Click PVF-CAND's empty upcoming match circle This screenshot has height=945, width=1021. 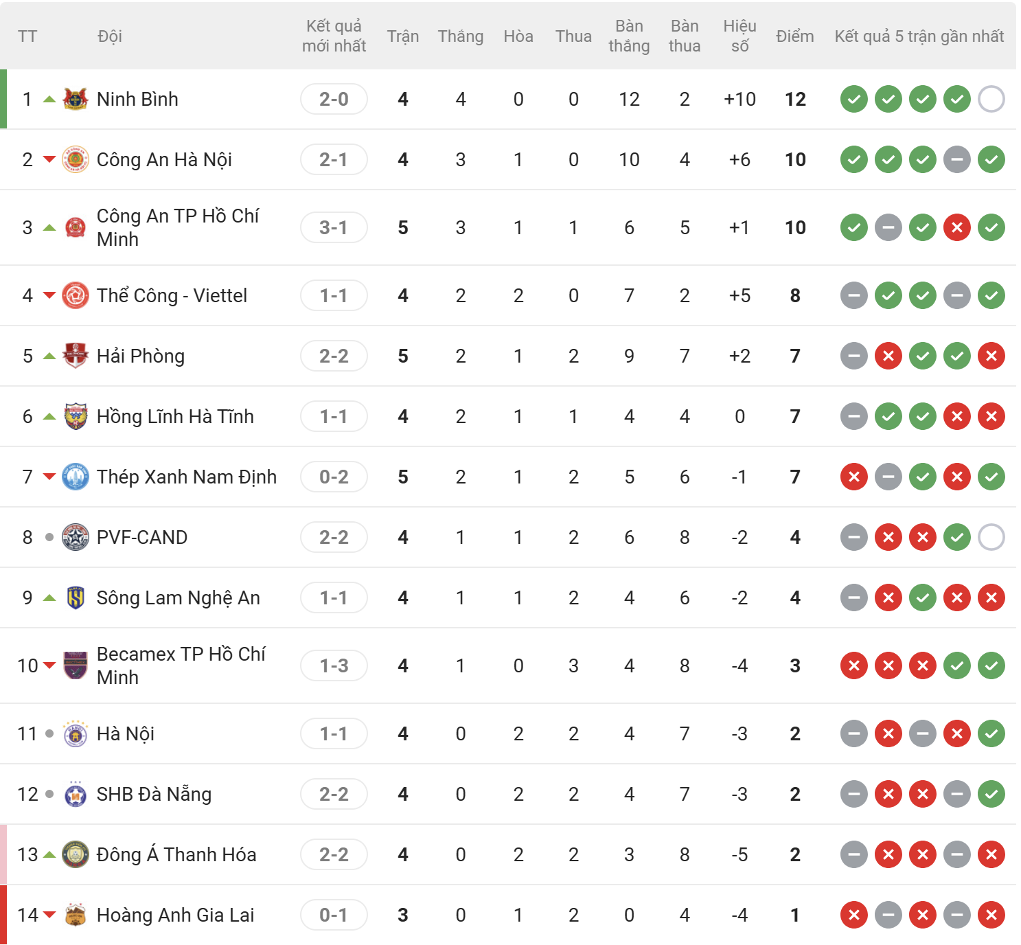(x=991, y=537)
